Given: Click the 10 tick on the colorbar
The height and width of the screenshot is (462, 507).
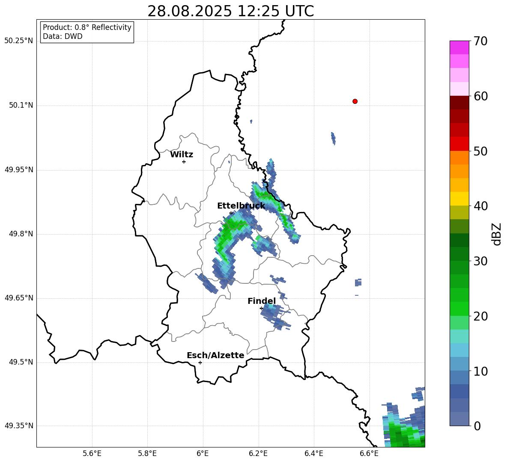Looking at the screenshot, I should coord(480,371).
